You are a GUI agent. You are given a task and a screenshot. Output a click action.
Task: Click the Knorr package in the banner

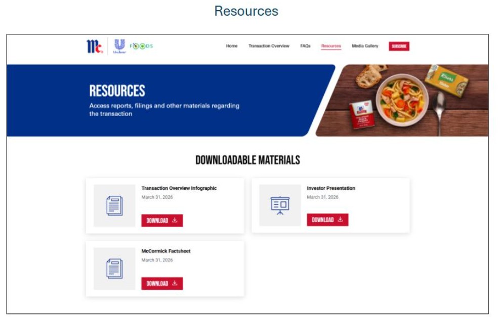click(x=446, y=80)
